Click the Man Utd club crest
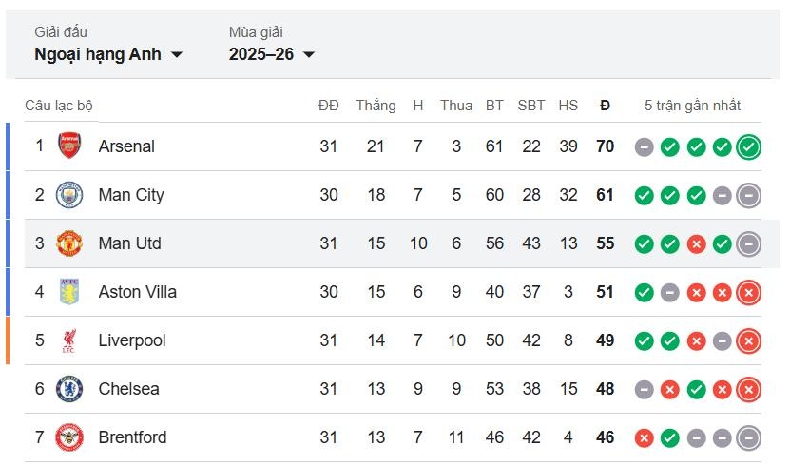Viewport: 790px width, 466px height. (x=69, y=243)
